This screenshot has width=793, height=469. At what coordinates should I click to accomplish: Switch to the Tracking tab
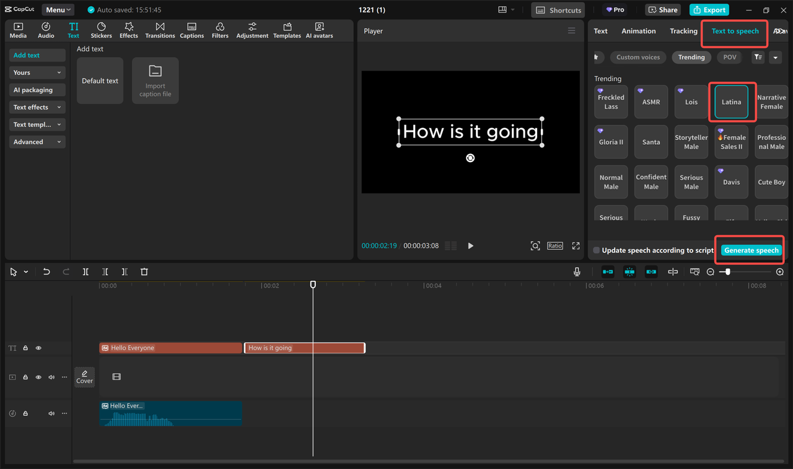click(683, 31)
